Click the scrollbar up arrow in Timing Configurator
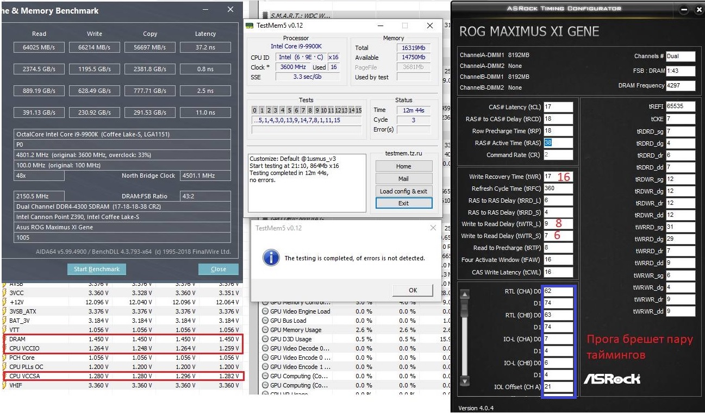This screenshot has width=705, height=413. [x=464, y=295]
